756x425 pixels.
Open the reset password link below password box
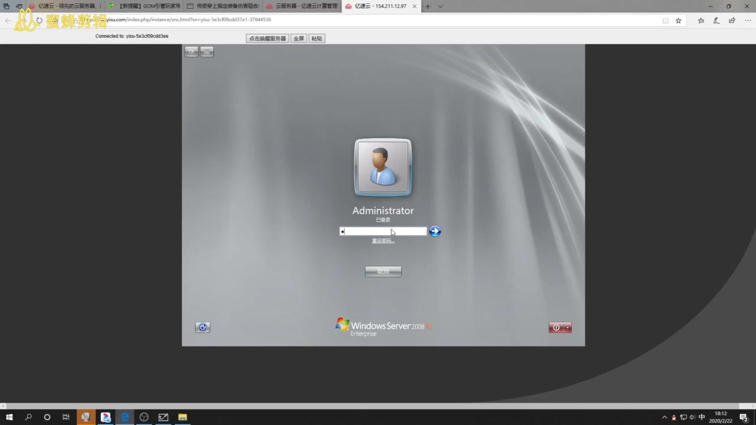coord(383,241)
